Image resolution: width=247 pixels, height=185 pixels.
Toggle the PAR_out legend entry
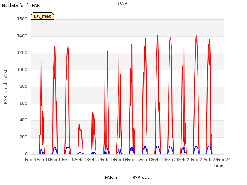[x=137, y=177]
